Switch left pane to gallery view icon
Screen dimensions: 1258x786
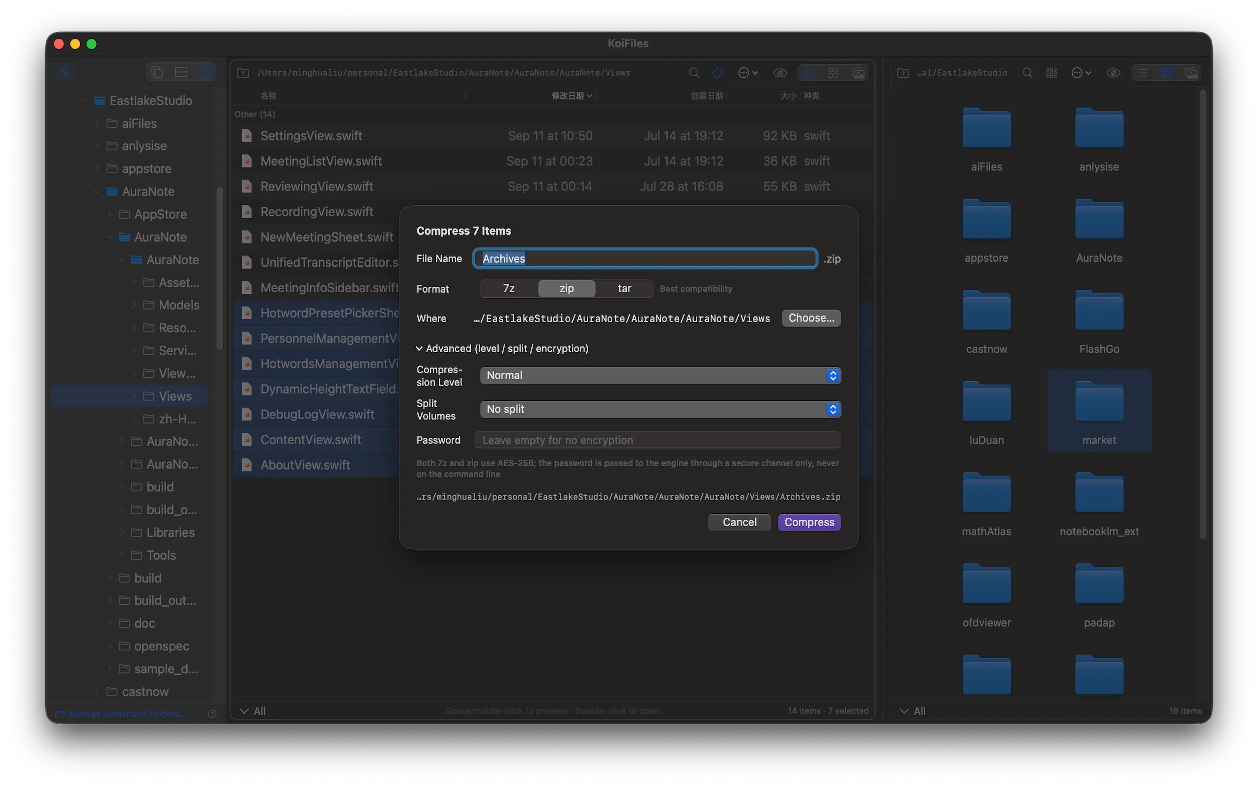tap(858, 73)
